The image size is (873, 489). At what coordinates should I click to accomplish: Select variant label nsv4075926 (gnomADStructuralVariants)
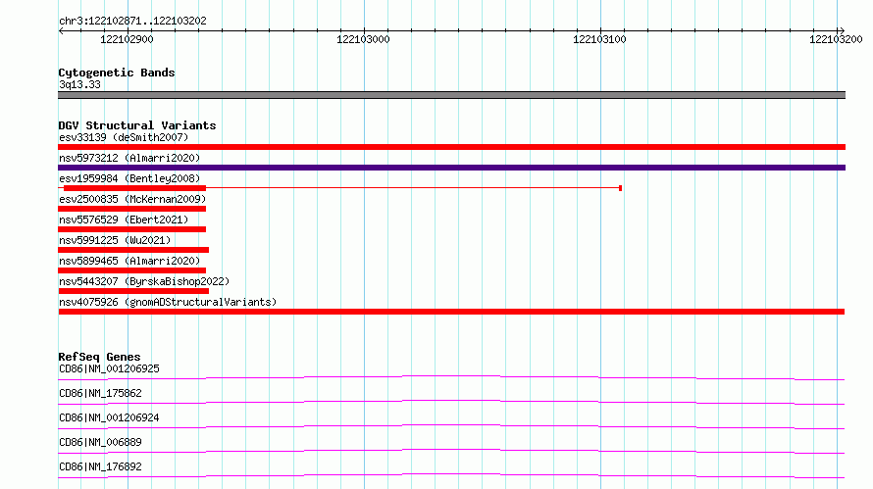tap(168, 302)
